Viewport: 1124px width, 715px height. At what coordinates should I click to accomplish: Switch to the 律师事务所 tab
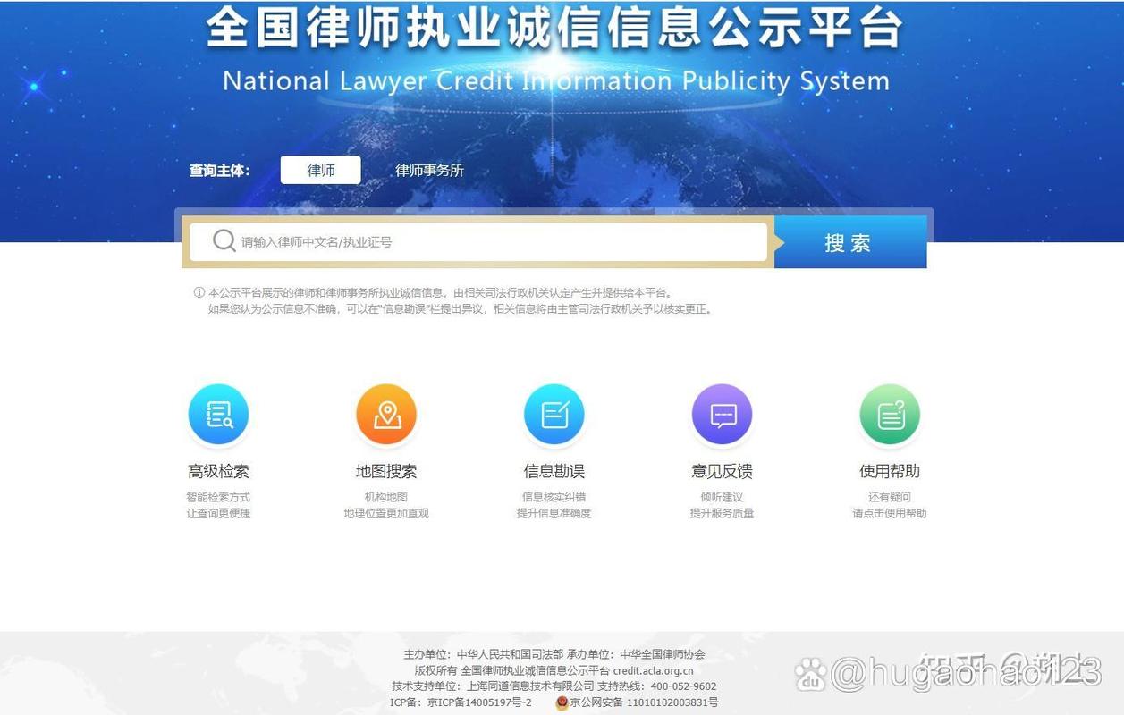(430, 171)
